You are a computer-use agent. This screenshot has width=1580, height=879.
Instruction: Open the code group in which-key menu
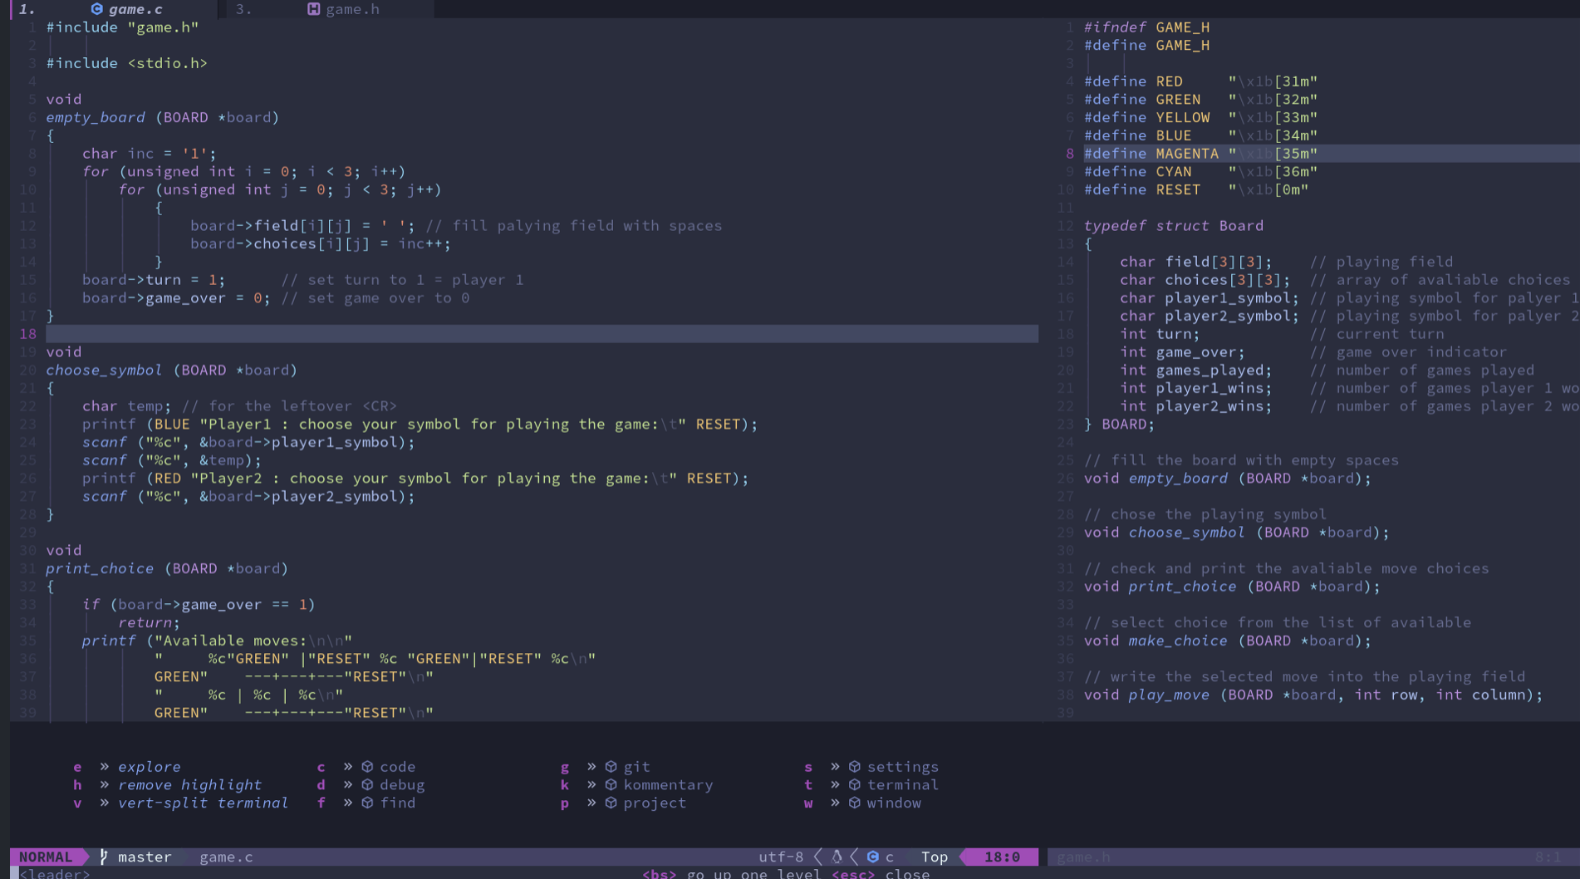[x=397, y=767]
